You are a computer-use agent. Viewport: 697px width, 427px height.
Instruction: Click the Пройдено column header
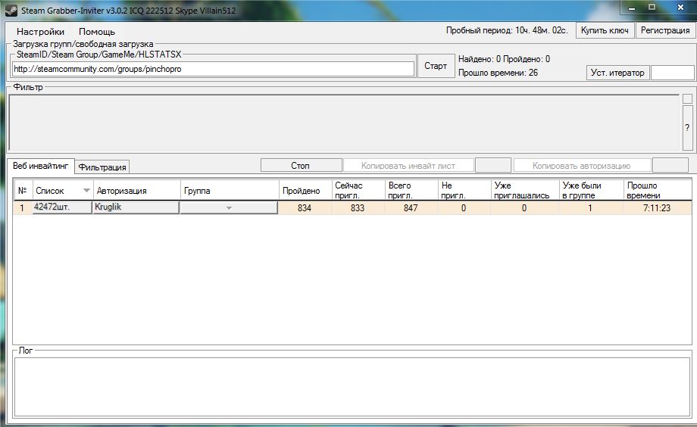coord(305,190)
